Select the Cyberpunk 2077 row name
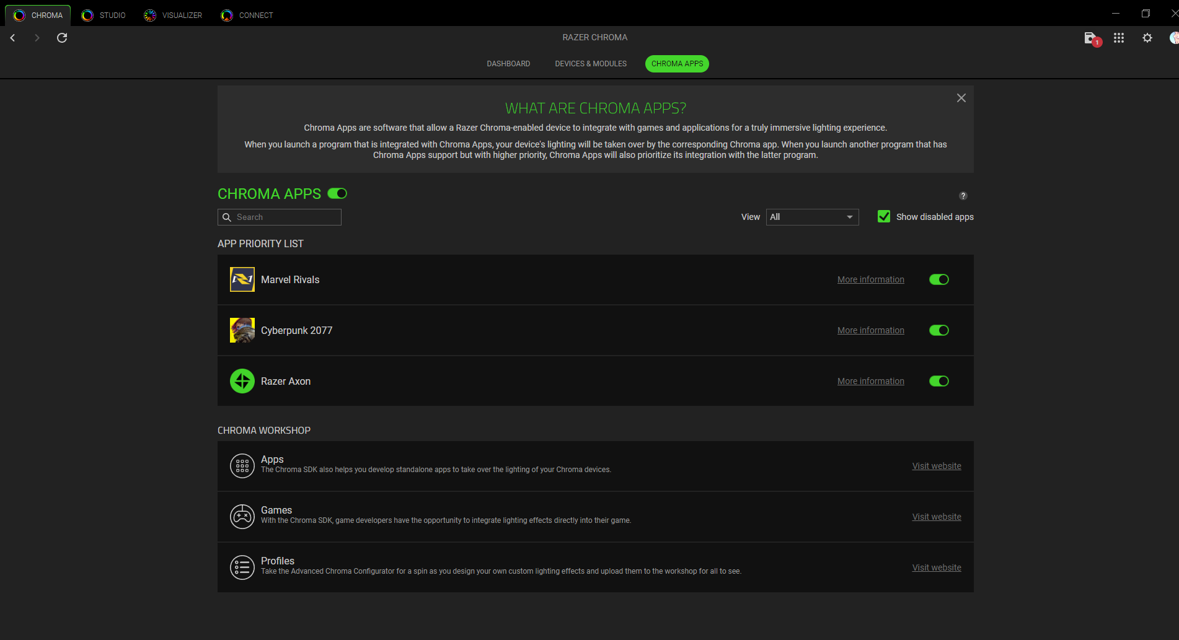This screenshot has width=1179, height=640. [x=296, y=330]
